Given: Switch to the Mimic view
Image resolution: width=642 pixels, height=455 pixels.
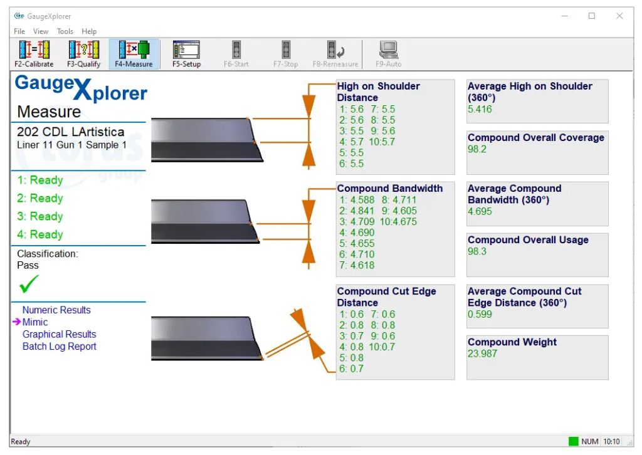Looking at the screenshot, I should [35, 322].
